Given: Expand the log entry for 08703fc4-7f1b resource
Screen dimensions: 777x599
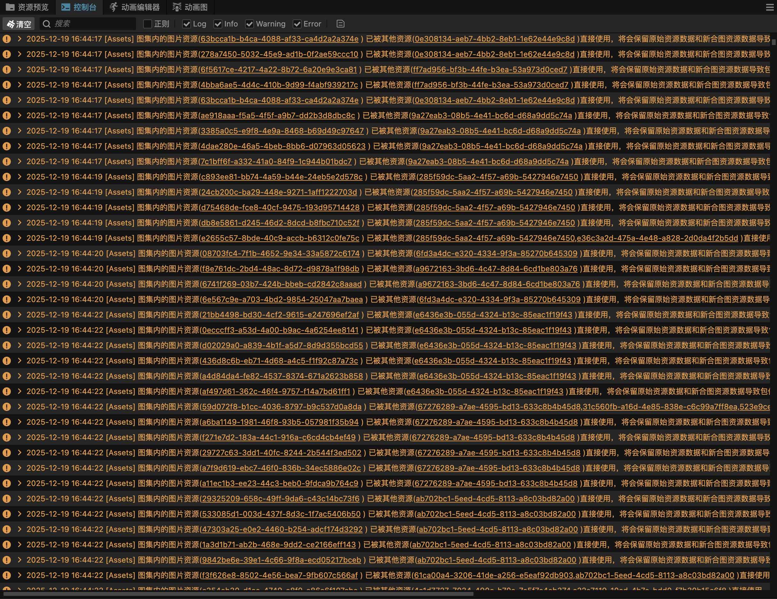Looking at the screenshot, I should [19, 254].
